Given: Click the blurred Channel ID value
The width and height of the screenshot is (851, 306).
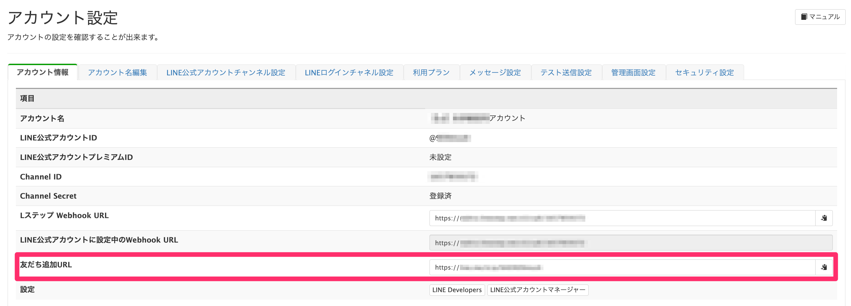Looking at the screenshot, I should 453,177.
